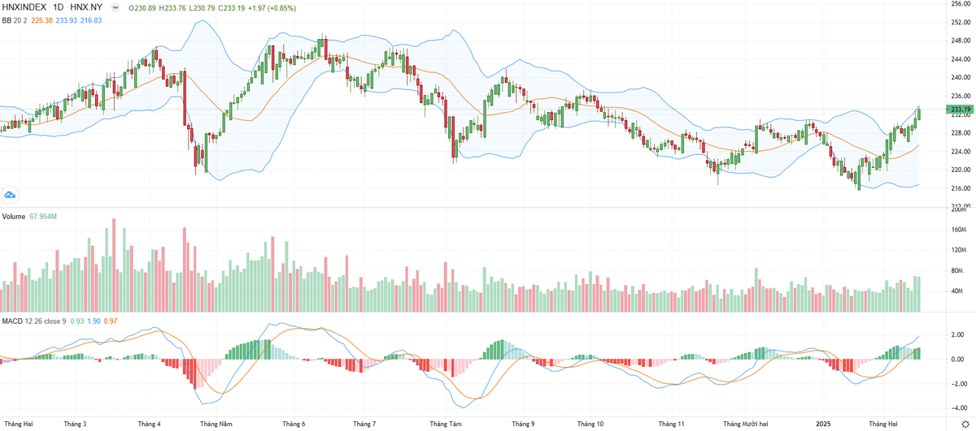
Task: Open chart settings gear in bottom-right corner
Action: coord(965,424)
